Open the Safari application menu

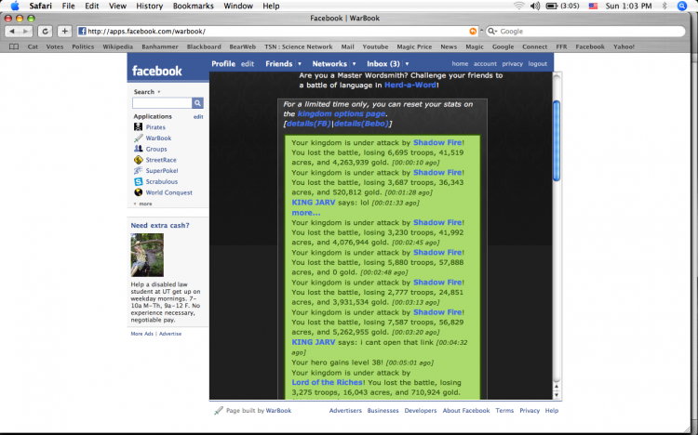click(x=41, y=6)
